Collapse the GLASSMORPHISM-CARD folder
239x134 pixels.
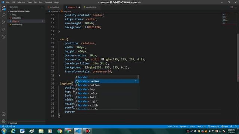[20, 11]
